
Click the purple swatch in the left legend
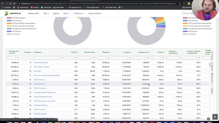coord(9,31)
